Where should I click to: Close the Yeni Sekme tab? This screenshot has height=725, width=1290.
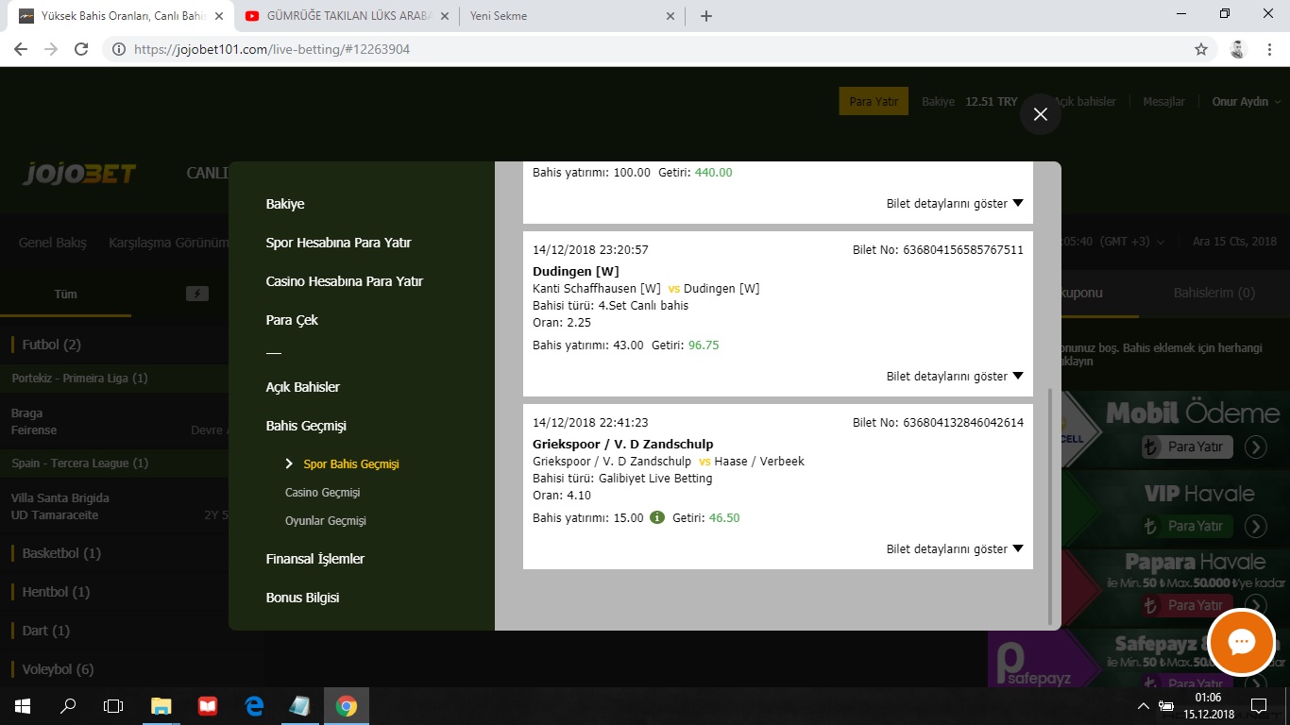pyautogui.click(x=670, y=16)
